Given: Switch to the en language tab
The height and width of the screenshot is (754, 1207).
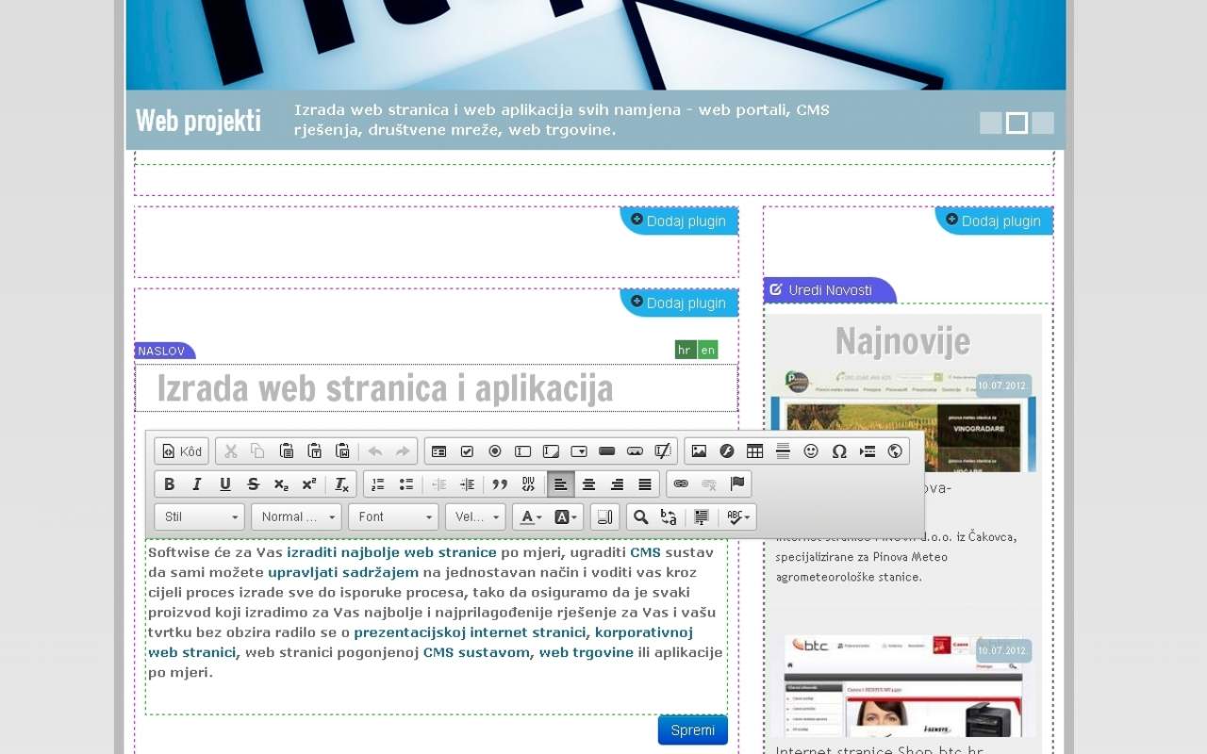Looking at the screenshot, I should coord(708,350).
